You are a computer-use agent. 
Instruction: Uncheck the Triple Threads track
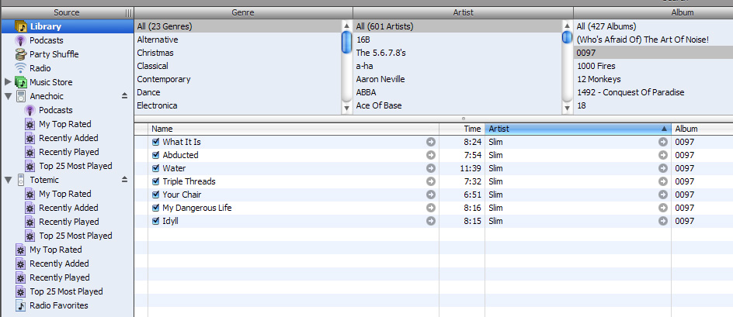(x=156, y=181)
